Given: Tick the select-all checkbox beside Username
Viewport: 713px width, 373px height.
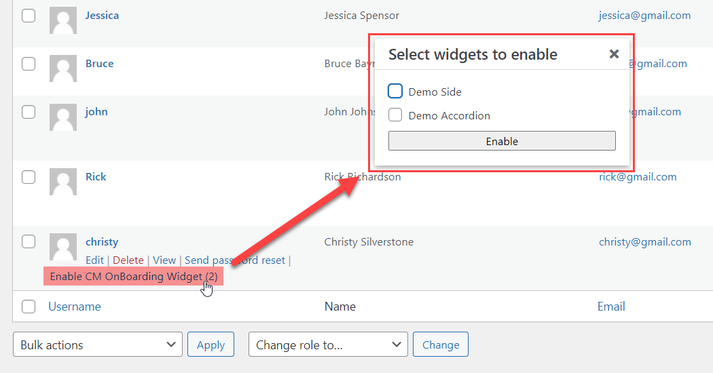Looking at the screenshot, I should click(x=29, y=307).
